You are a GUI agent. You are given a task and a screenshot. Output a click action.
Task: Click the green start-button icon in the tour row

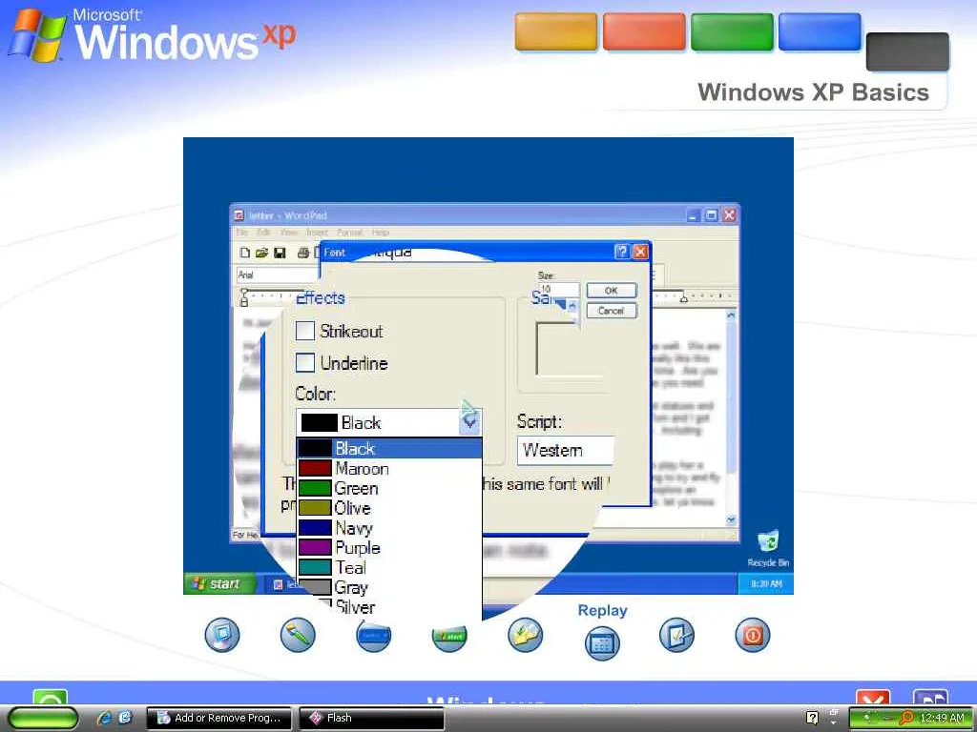point(449,637)
